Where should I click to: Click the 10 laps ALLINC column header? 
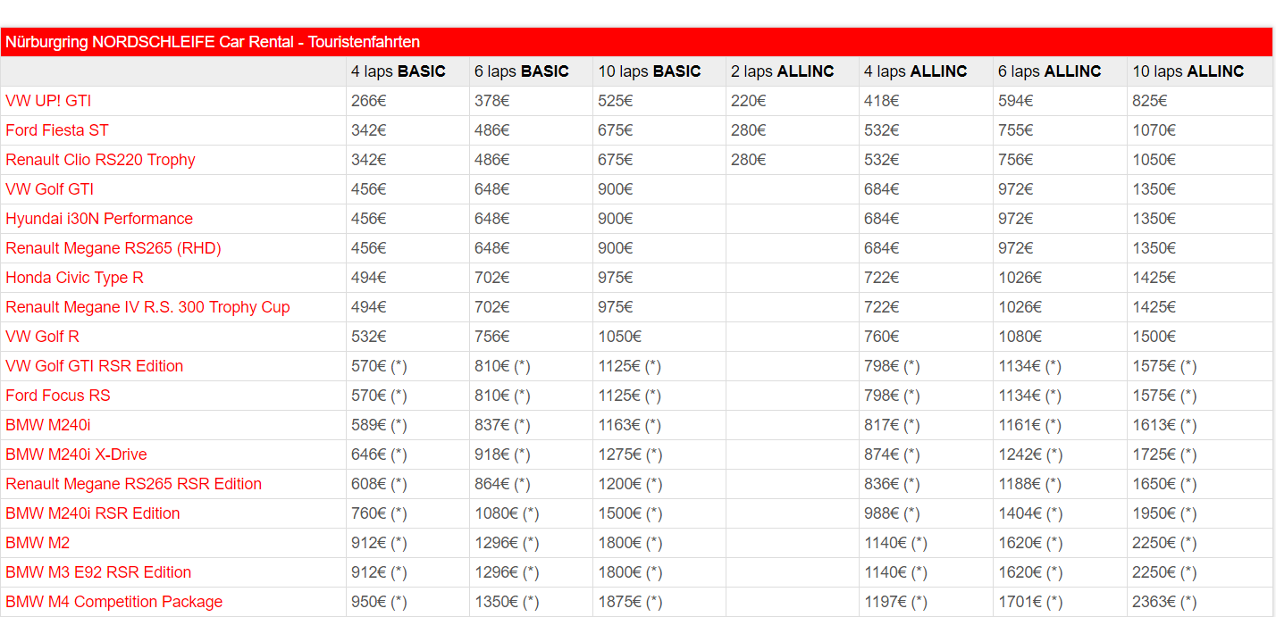click(x=1188, y=71)
